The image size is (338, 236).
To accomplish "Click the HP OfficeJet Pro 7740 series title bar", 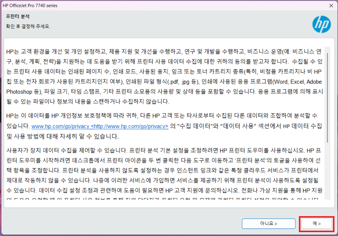I will 30,5.
